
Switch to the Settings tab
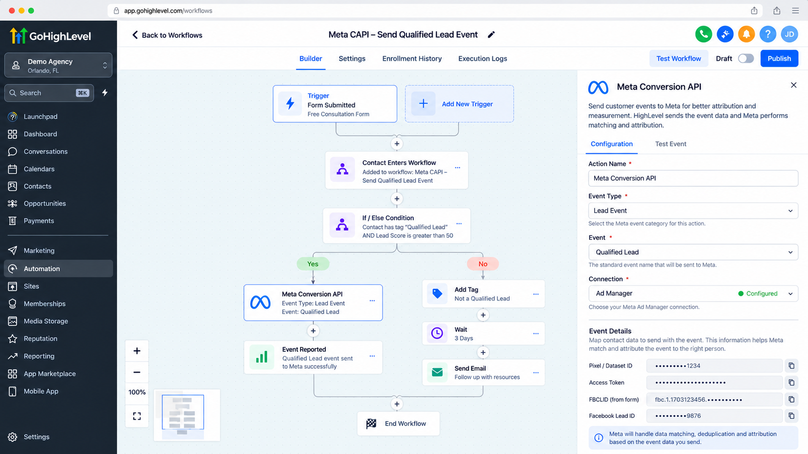click(352, 58)
